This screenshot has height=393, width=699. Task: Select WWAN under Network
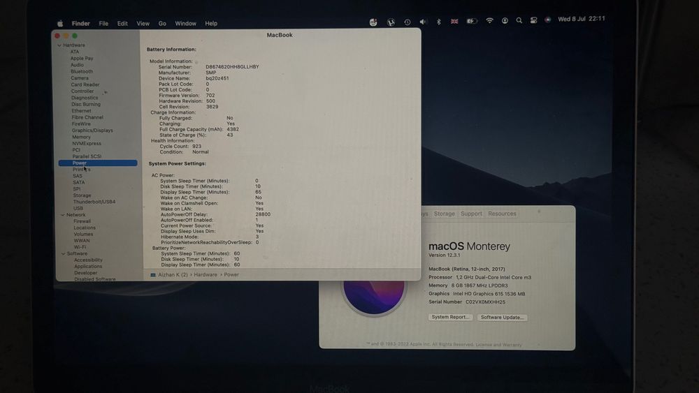pyautogui.click(x=82, y=241)
